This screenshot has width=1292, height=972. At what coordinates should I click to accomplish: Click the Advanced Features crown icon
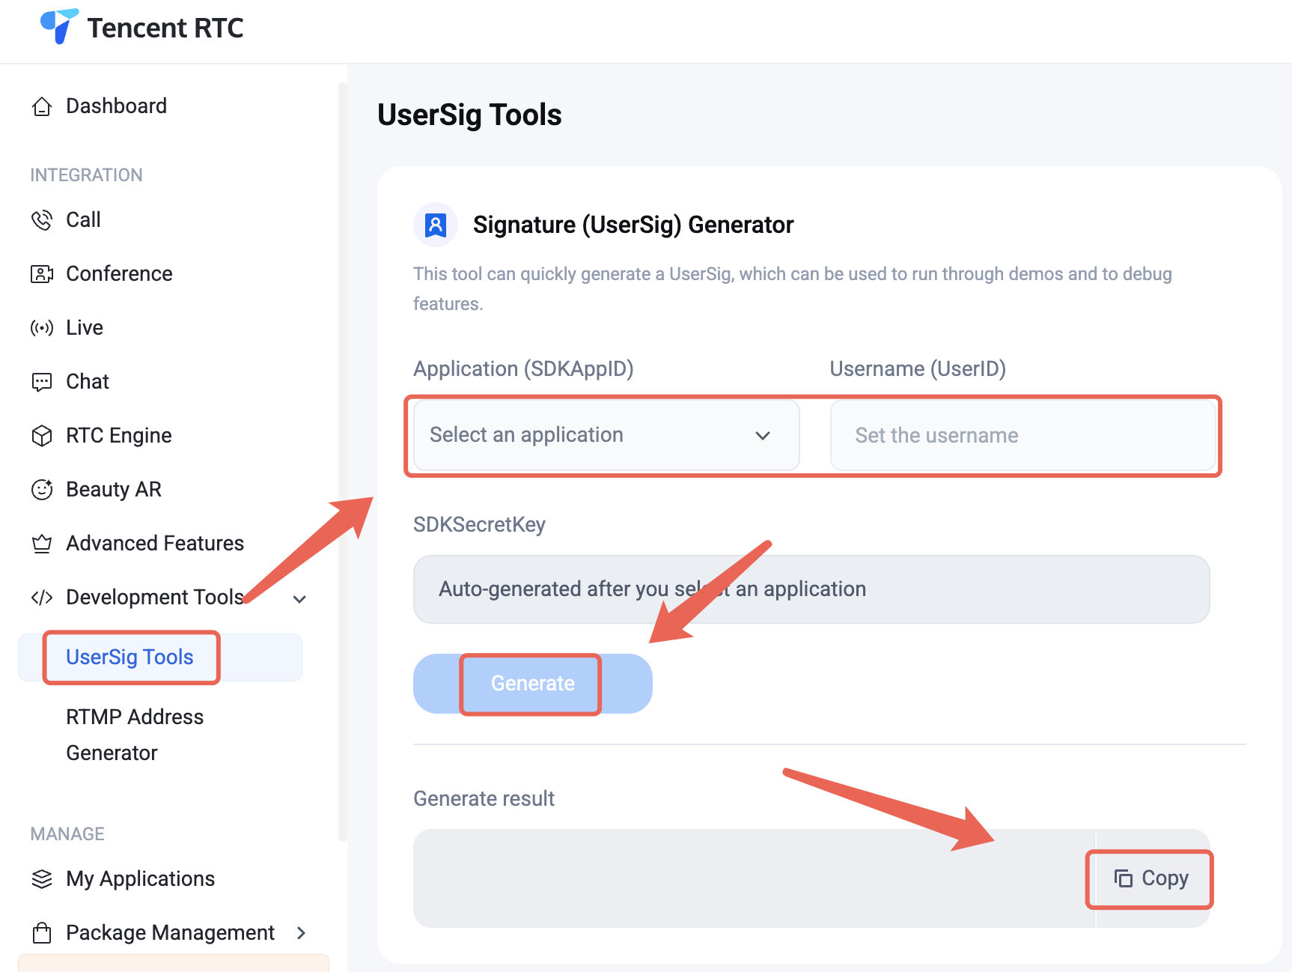[x=42, y=544]
